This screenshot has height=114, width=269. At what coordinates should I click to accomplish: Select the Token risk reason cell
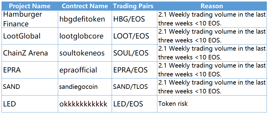211,104
